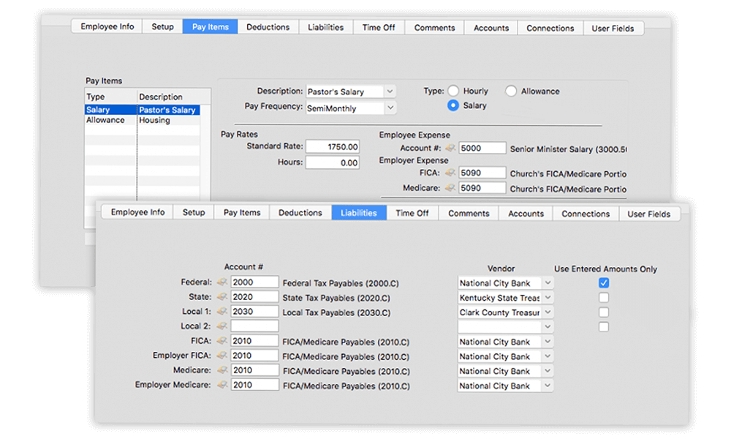Click the lookup icon next to Local 2 account
The image size is (731, 439).
[x=222, y=326]
